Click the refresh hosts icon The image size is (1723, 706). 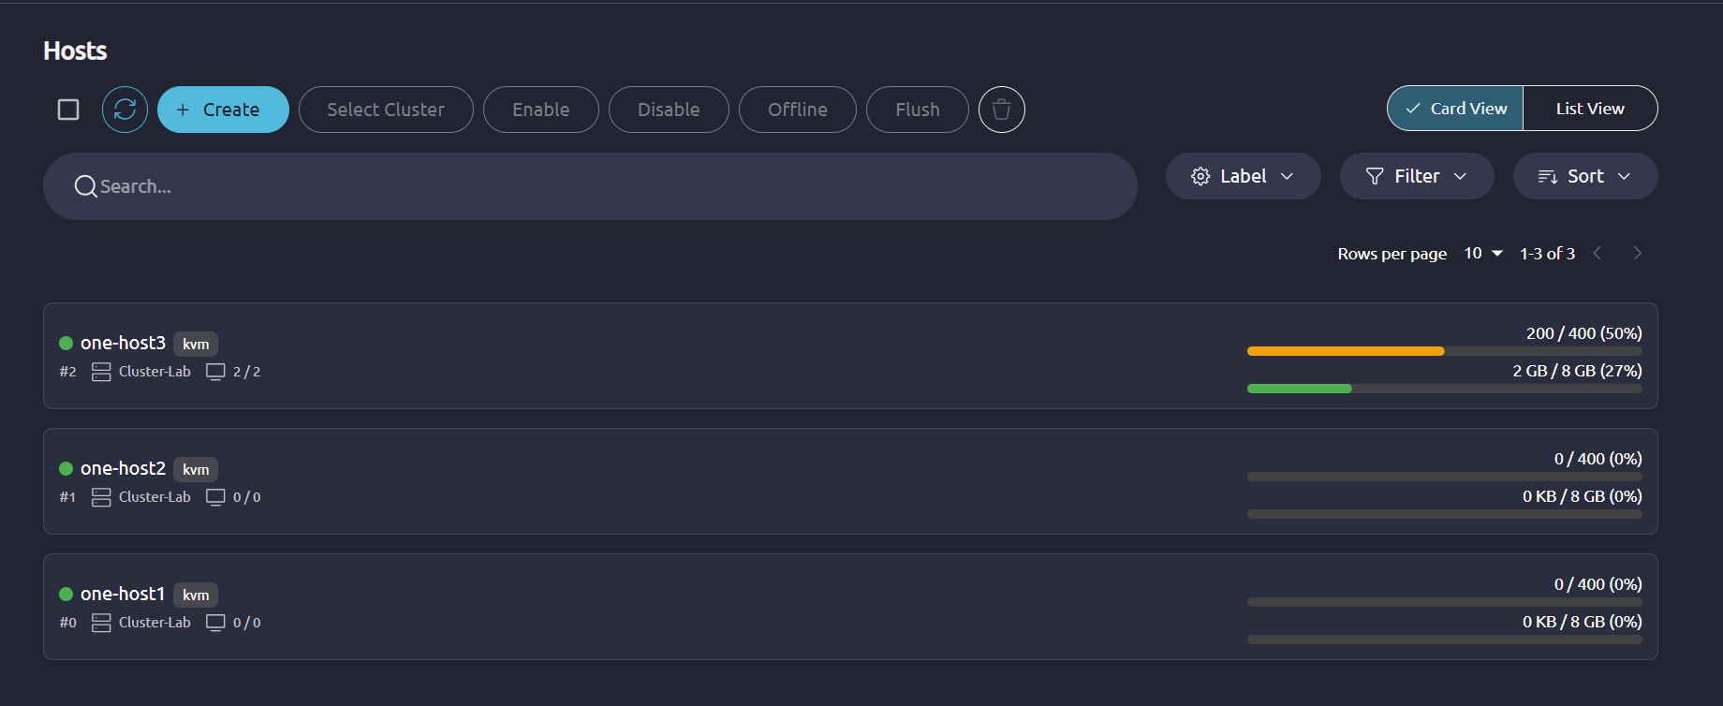tap(125, 110)
